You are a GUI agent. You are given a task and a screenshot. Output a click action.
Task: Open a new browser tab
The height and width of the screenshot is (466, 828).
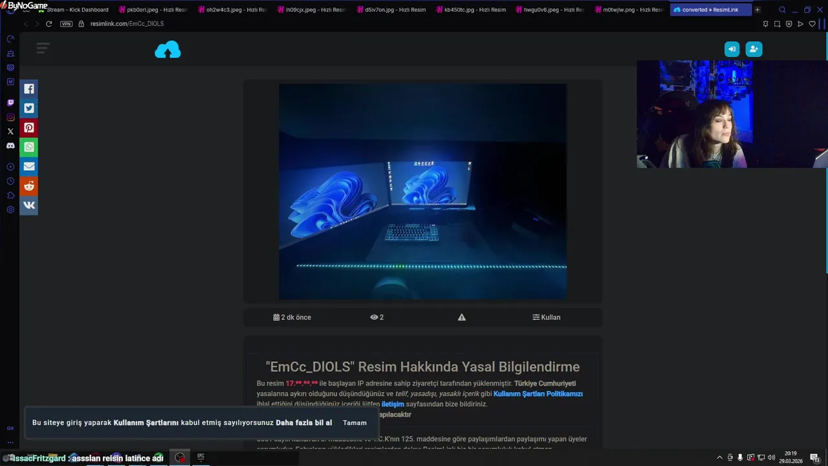(757, 10)
